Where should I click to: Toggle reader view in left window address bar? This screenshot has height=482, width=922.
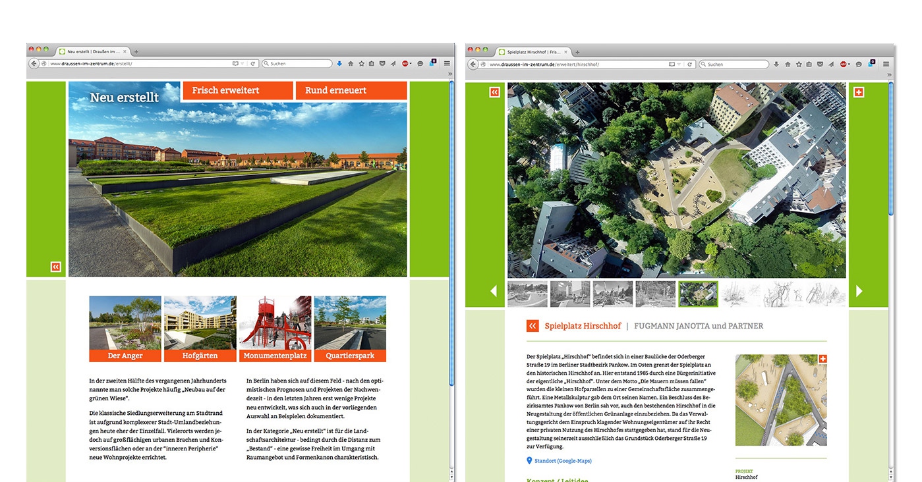[x=235, y=64]
